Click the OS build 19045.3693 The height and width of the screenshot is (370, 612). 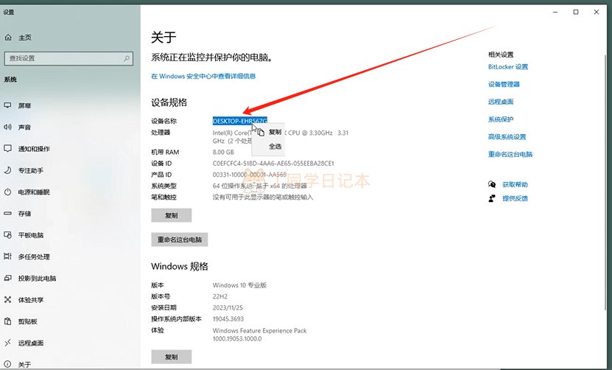point(228,319)
